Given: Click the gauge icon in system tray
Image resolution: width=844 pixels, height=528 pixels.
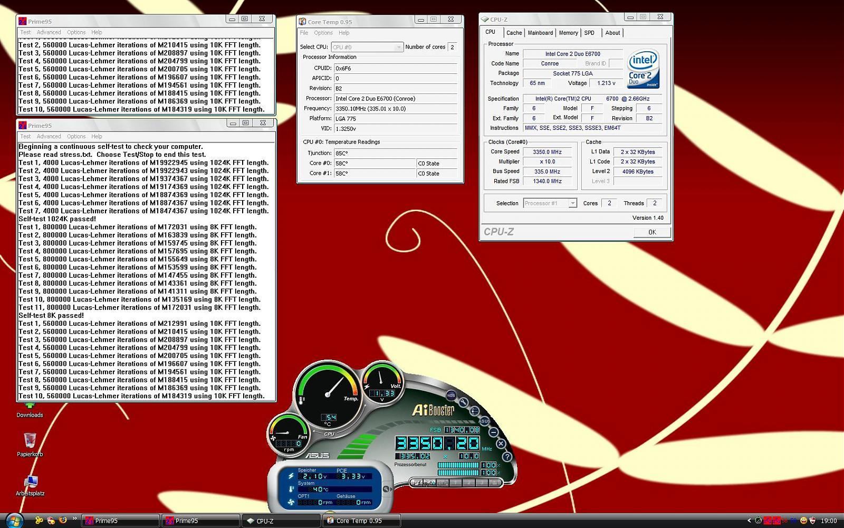Looking at the screenshot, I should (x=759, y=521).
